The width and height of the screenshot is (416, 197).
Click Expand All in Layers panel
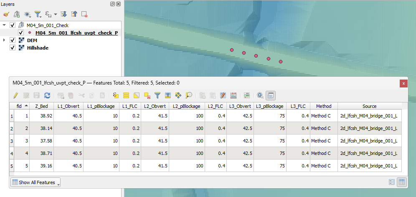(x=64, y=14)
